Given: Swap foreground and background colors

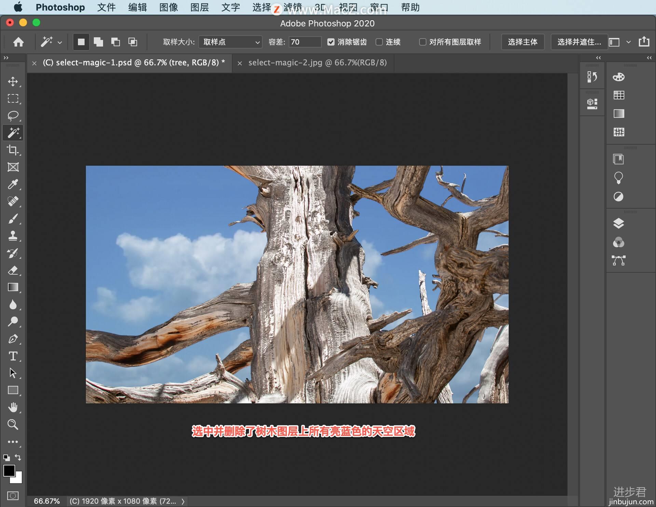Looking at the screenshot, I should [18, 457].
